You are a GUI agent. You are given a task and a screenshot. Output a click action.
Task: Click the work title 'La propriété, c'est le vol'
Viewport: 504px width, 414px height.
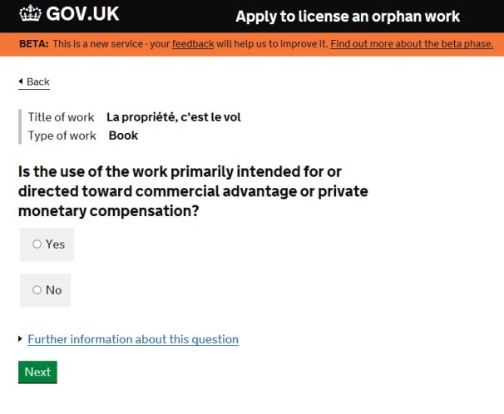(174, 117)
